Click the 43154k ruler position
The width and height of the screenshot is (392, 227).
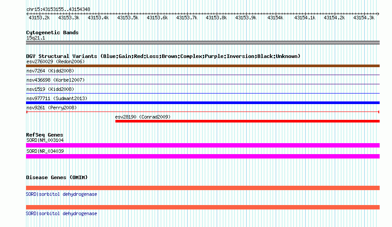point(275,18)
